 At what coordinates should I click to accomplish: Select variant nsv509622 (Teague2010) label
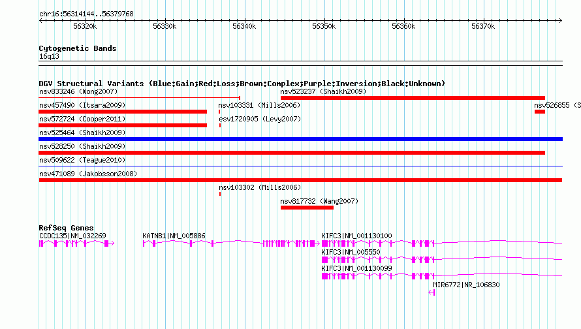(82, 160)
